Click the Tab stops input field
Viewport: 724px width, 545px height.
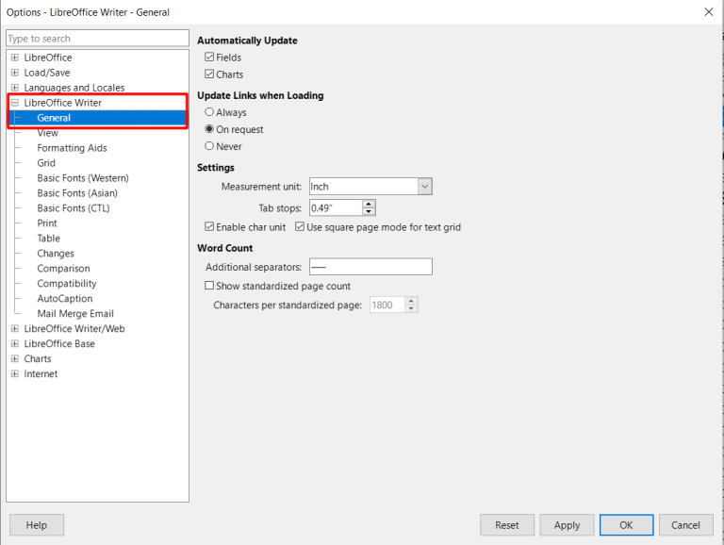coord(336,207)
